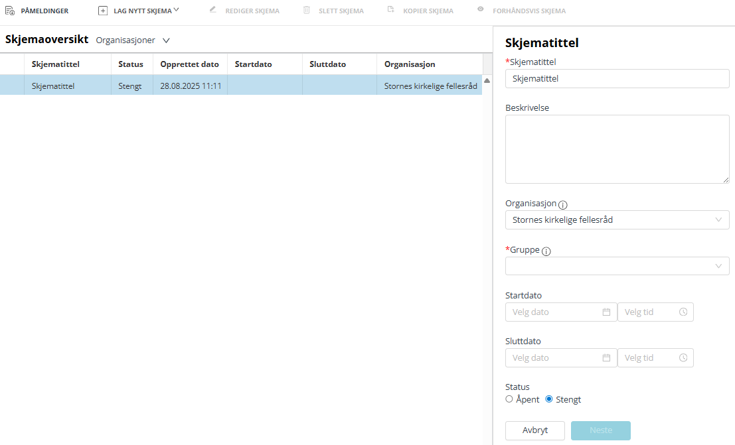The height and width of the screenshot is (445, 735).
Task: Sort by Status column header
Action: tap(131, 64)
